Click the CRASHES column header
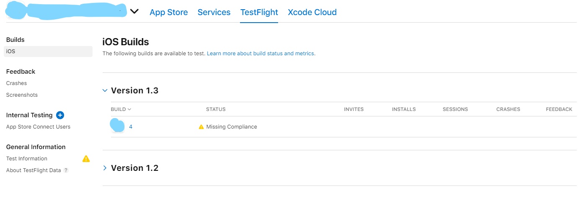578x201 pixels. tap(508, 109)
